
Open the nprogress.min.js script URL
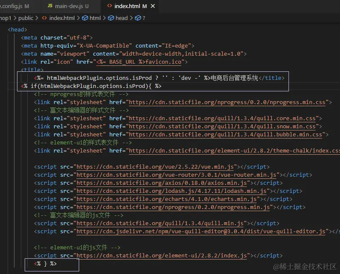[173, 207]
